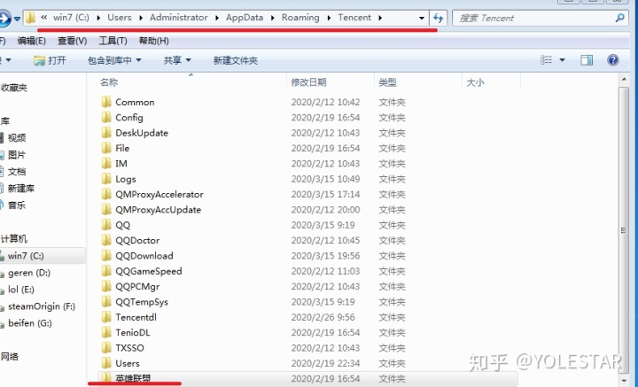Click the Common folder icon

point(106,102)
